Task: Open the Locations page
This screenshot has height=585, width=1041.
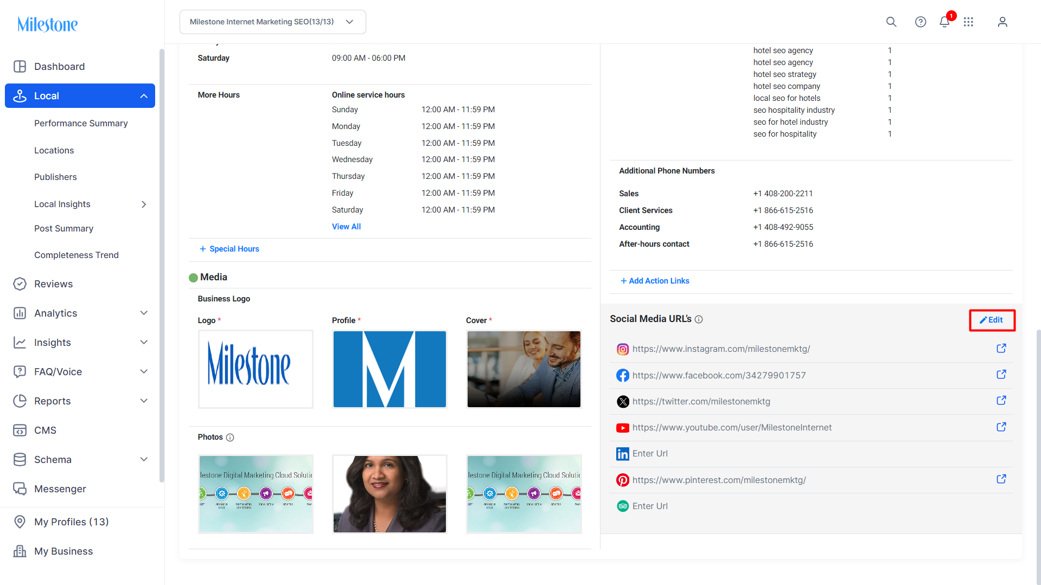Action: click(x=54, y=151)
